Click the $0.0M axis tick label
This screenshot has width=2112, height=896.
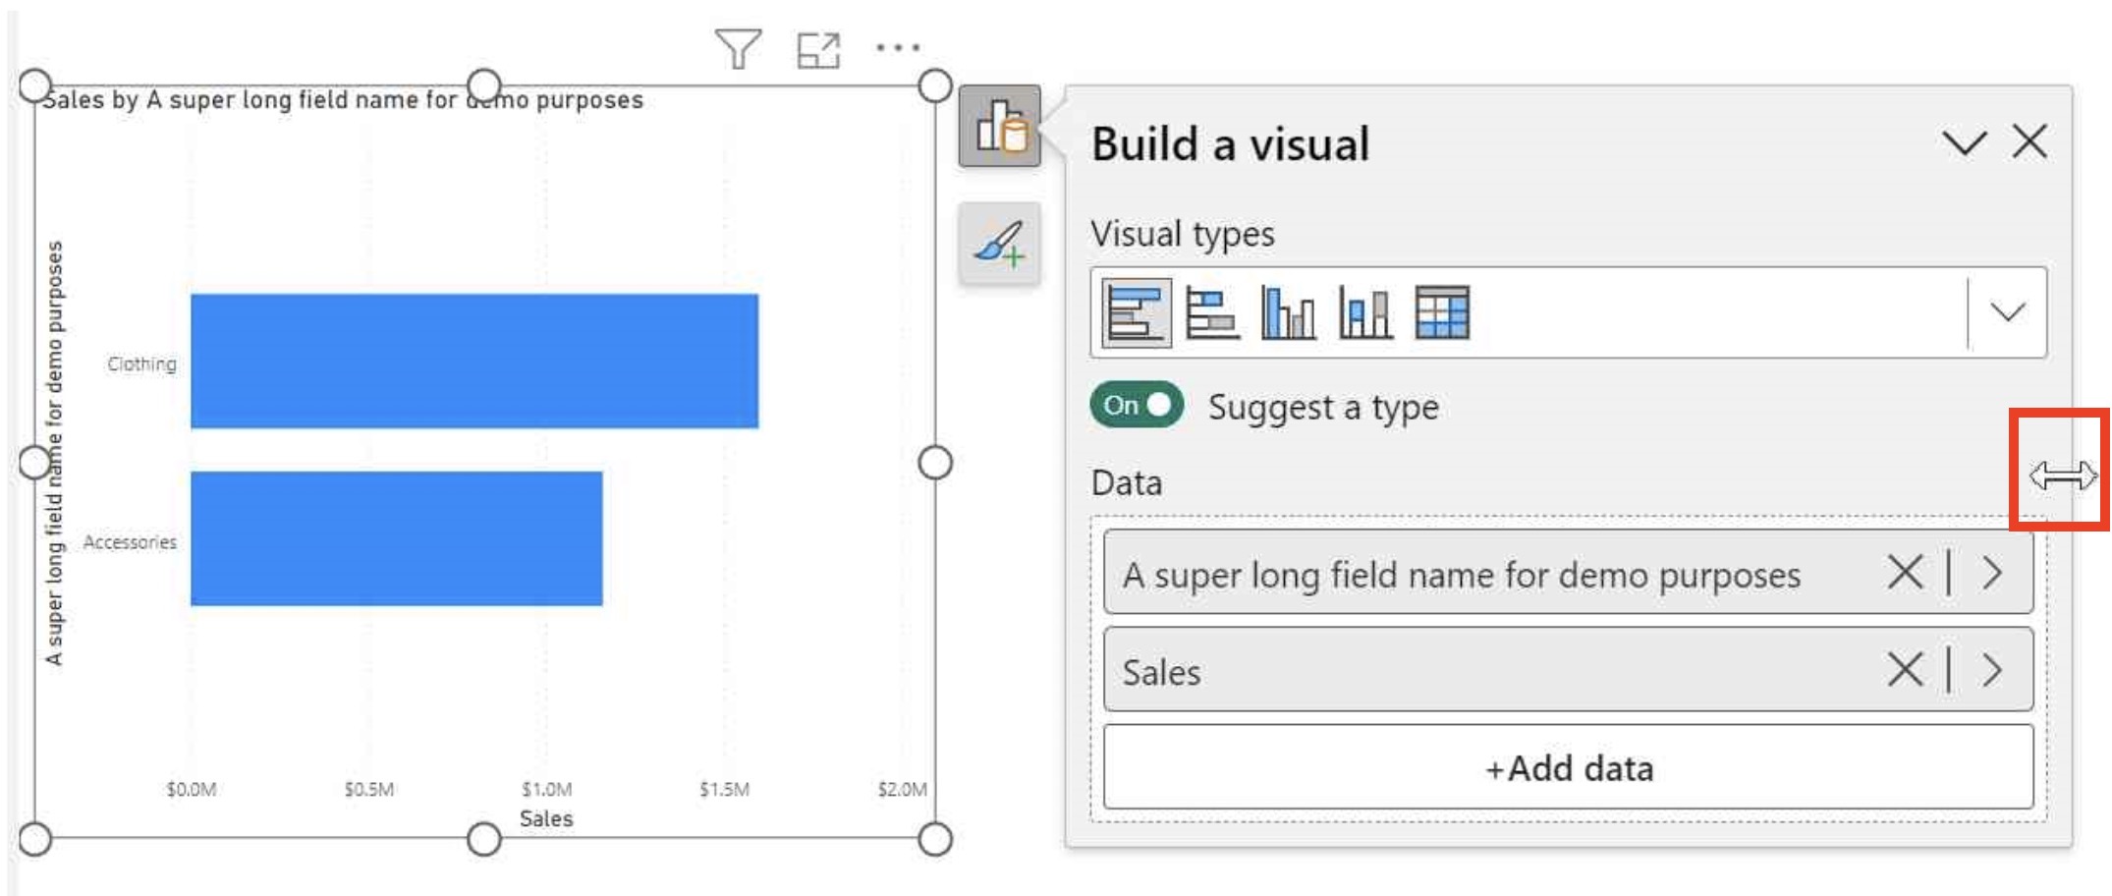191,790
